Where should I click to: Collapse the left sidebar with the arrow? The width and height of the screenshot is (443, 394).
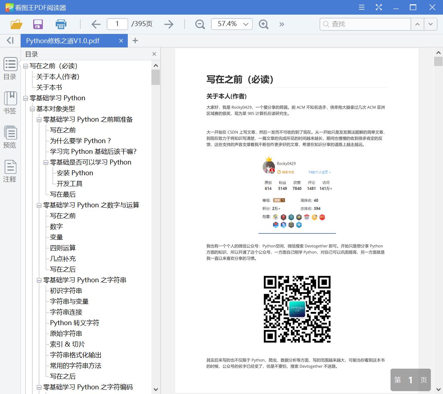pos(10,40)
